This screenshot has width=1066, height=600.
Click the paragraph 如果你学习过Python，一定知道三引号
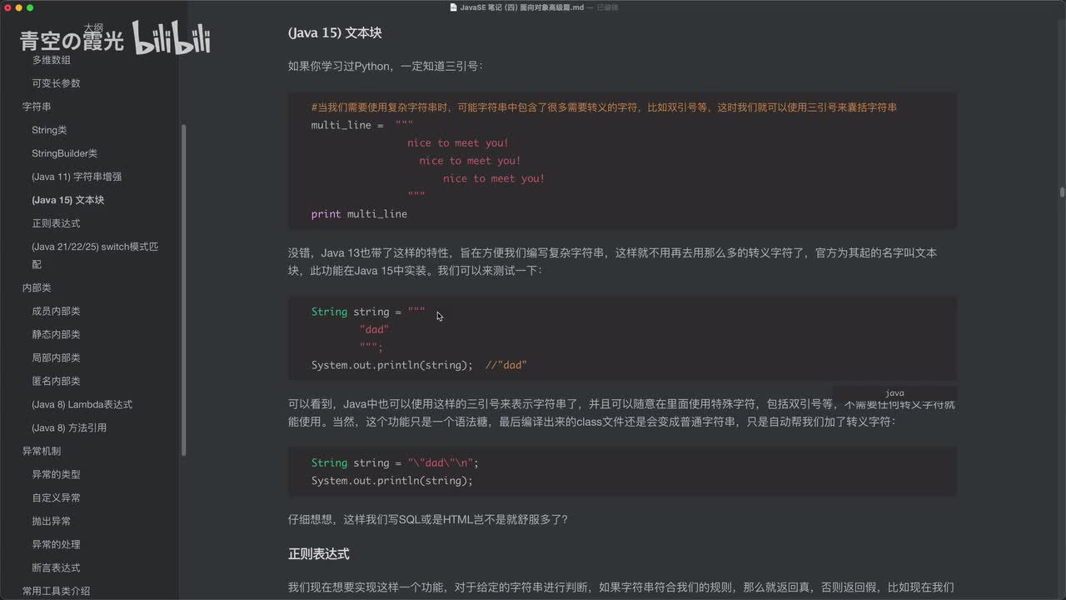pyautogui.click(x=386, y=66)
